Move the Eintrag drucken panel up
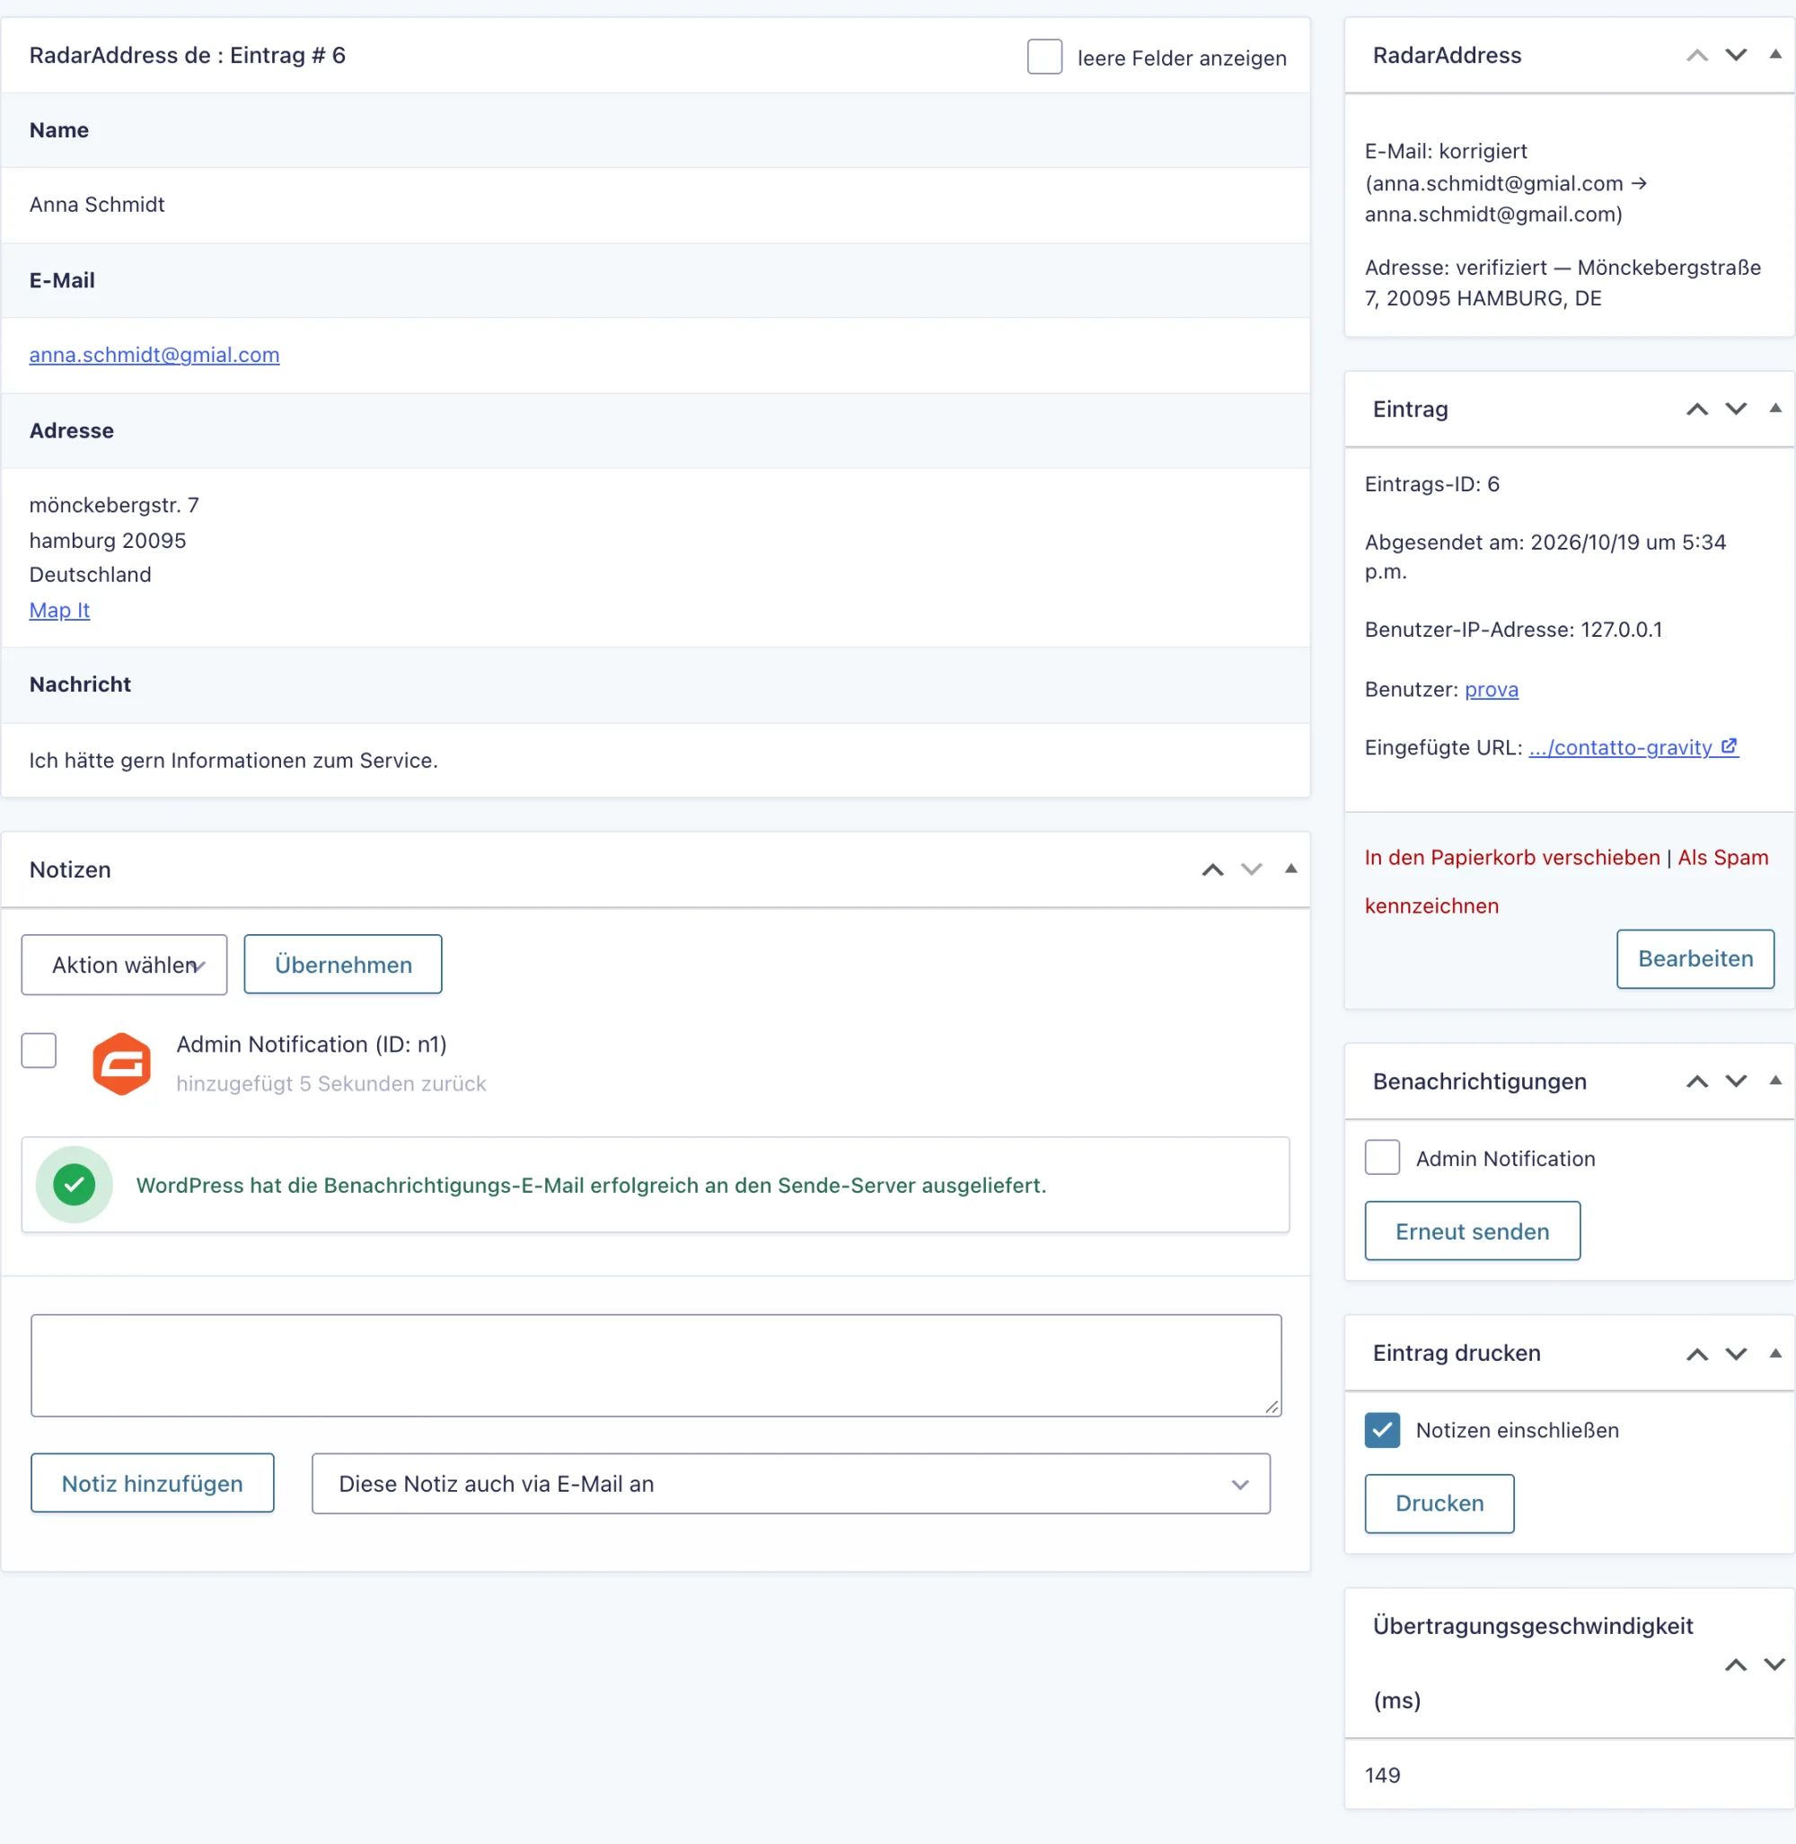The height and width of the screenshot is (1844, 1796). pyautogui.click(x=1697, y=1354)
